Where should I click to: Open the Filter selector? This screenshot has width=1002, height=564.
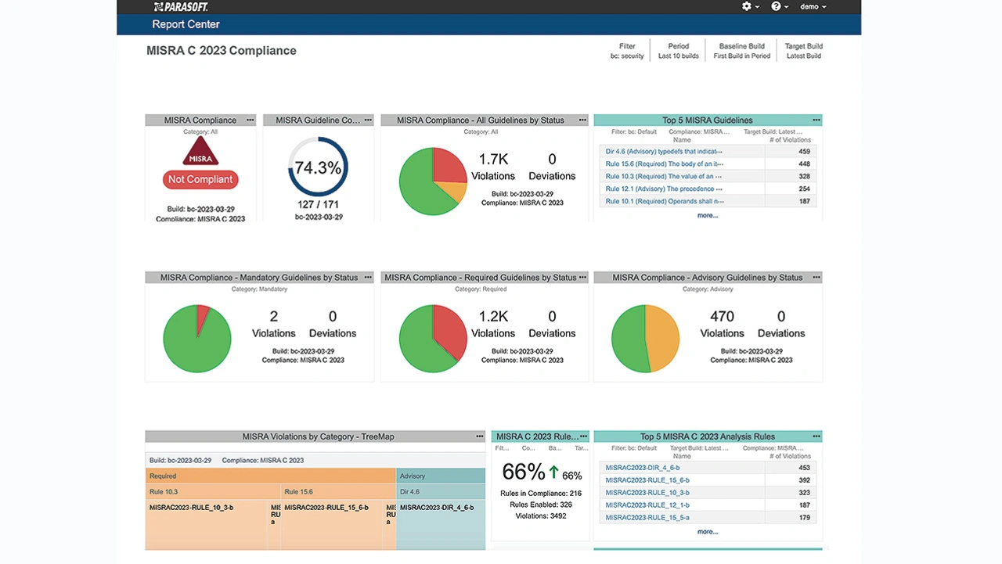click(x=627, y=51)
